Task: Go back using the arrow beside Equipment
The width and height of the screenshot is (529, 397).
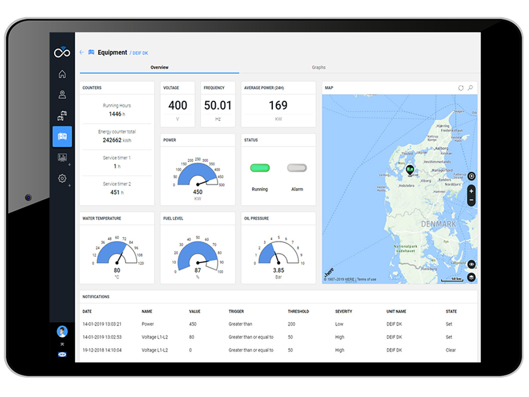Action: (82, 52)
